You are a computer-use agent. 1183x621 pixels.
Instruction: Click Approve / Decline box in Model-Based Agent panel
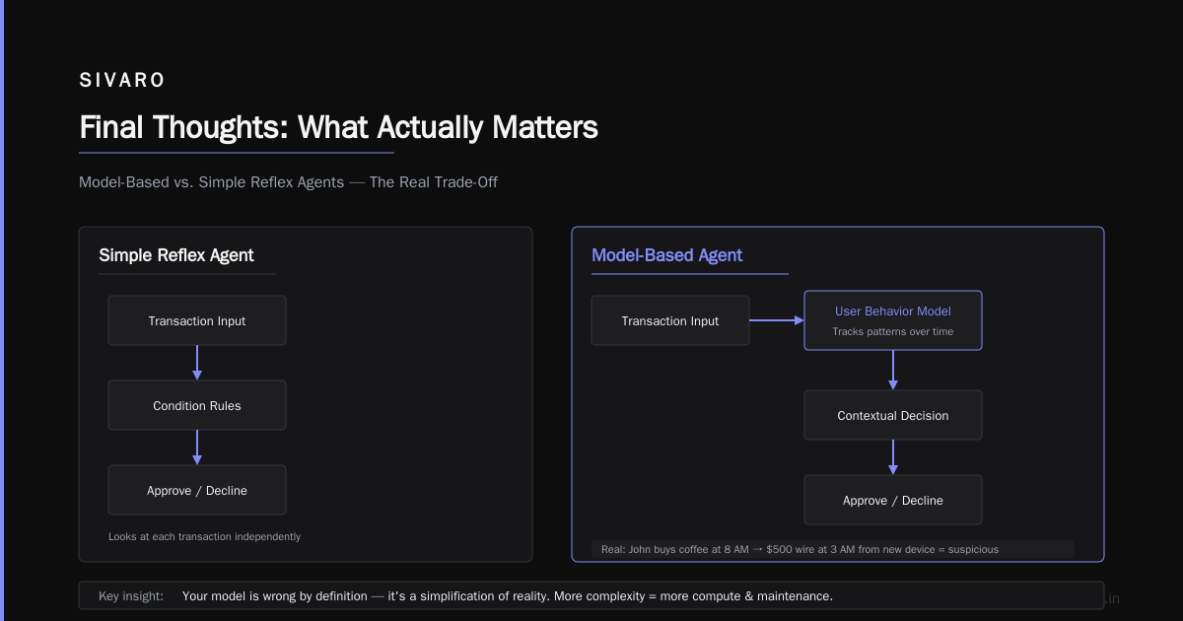coord(893,500)
